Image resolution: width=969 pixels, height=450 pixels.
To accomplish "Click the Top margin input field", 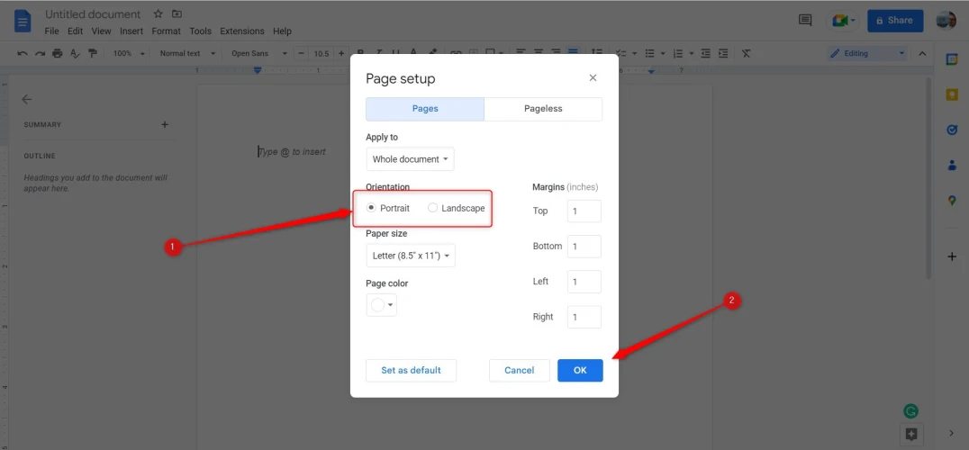I will (x=584, y=211).
